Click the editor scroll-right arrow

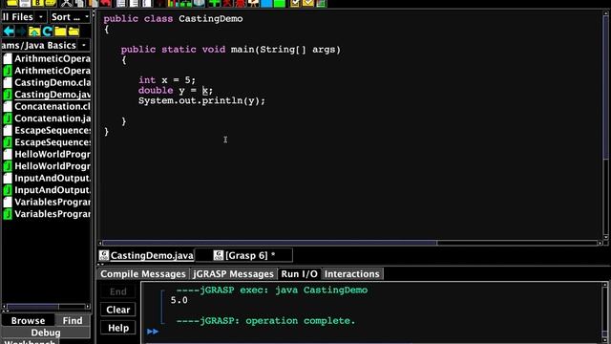pyautogui.click(x=600, y=243)
